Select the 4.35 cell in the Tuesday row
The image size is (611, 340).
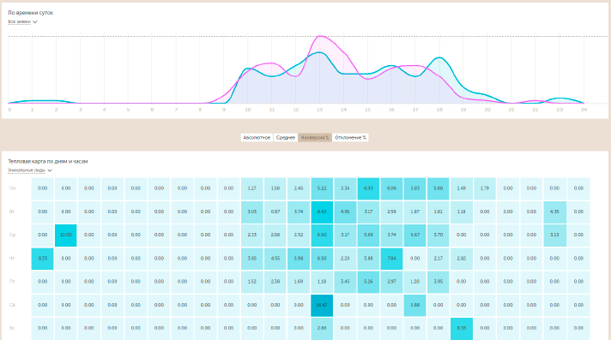pyautogui.click(x=555, y=212)
